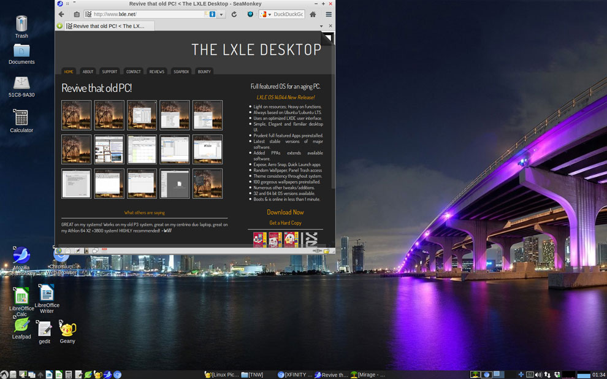607x379 pixels.
Task: Open LibreOffice Writer desktop shortcut
Action: point(47,299)
